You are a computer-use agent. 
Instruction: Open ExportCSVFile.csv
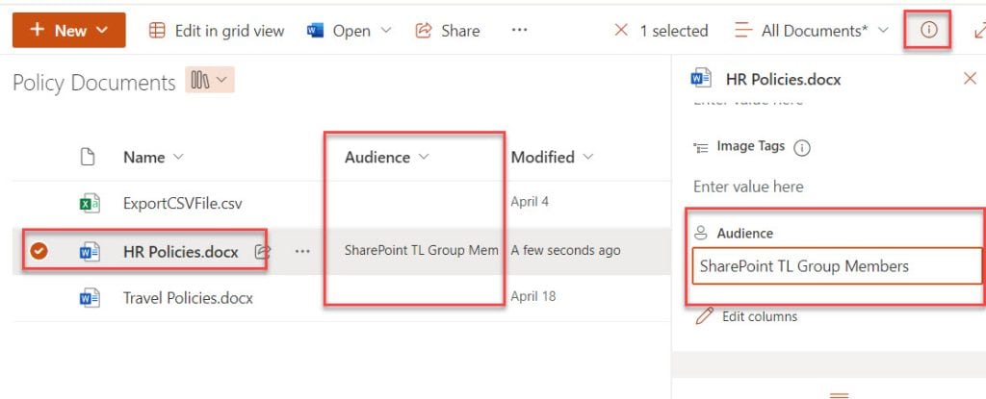pos(182,204)
